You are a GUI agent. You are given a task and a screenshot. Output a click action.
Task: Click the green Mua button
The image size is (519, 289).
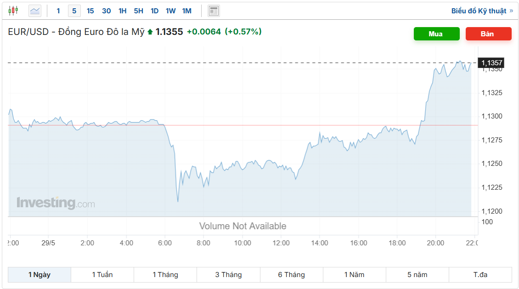437,34
